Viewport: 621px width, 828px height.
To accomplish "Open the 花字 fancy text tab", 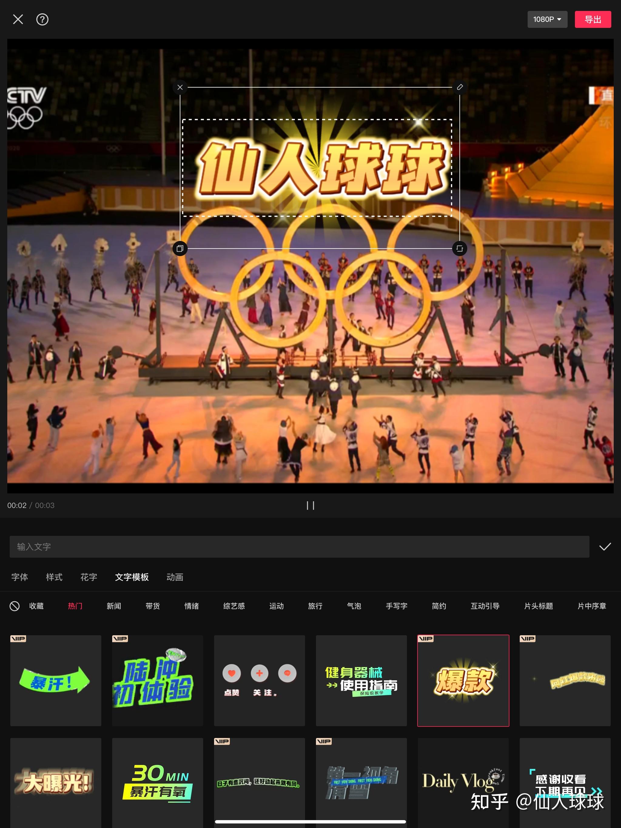I will pos(89,577).
